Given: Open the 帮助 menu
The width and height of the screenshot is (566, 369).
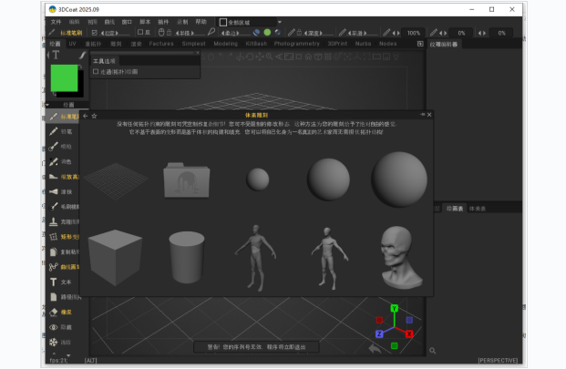Looking at the screenshot, I should point(201,21).
